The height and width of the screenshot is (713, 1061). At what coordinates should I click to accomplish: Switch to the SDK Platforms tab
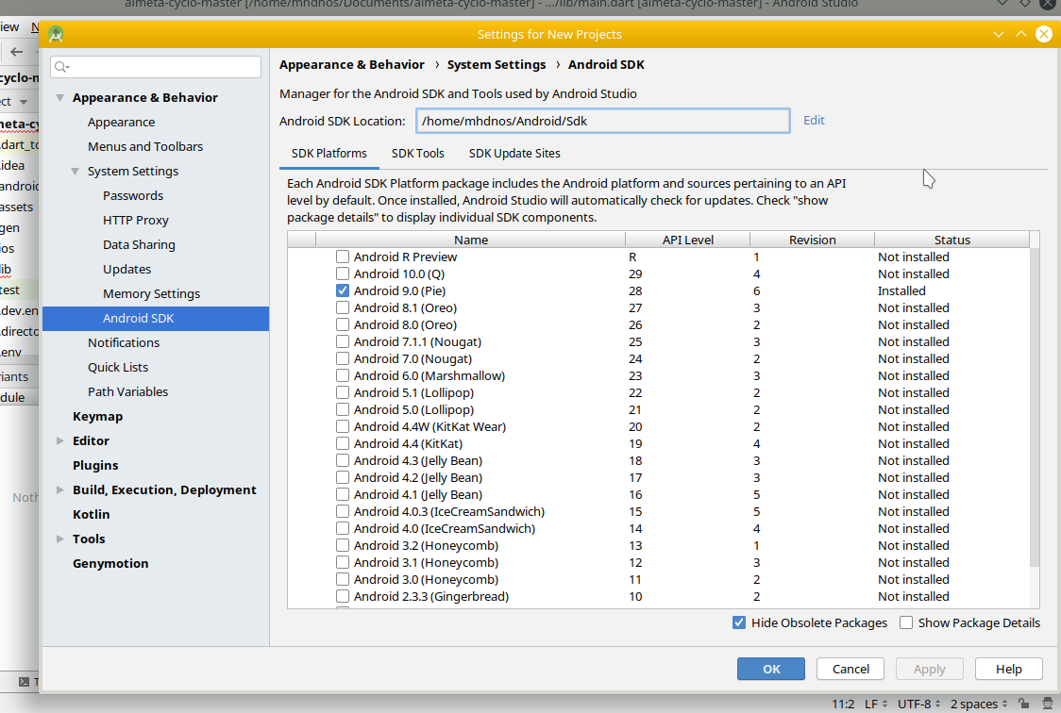tap(328, 154)
